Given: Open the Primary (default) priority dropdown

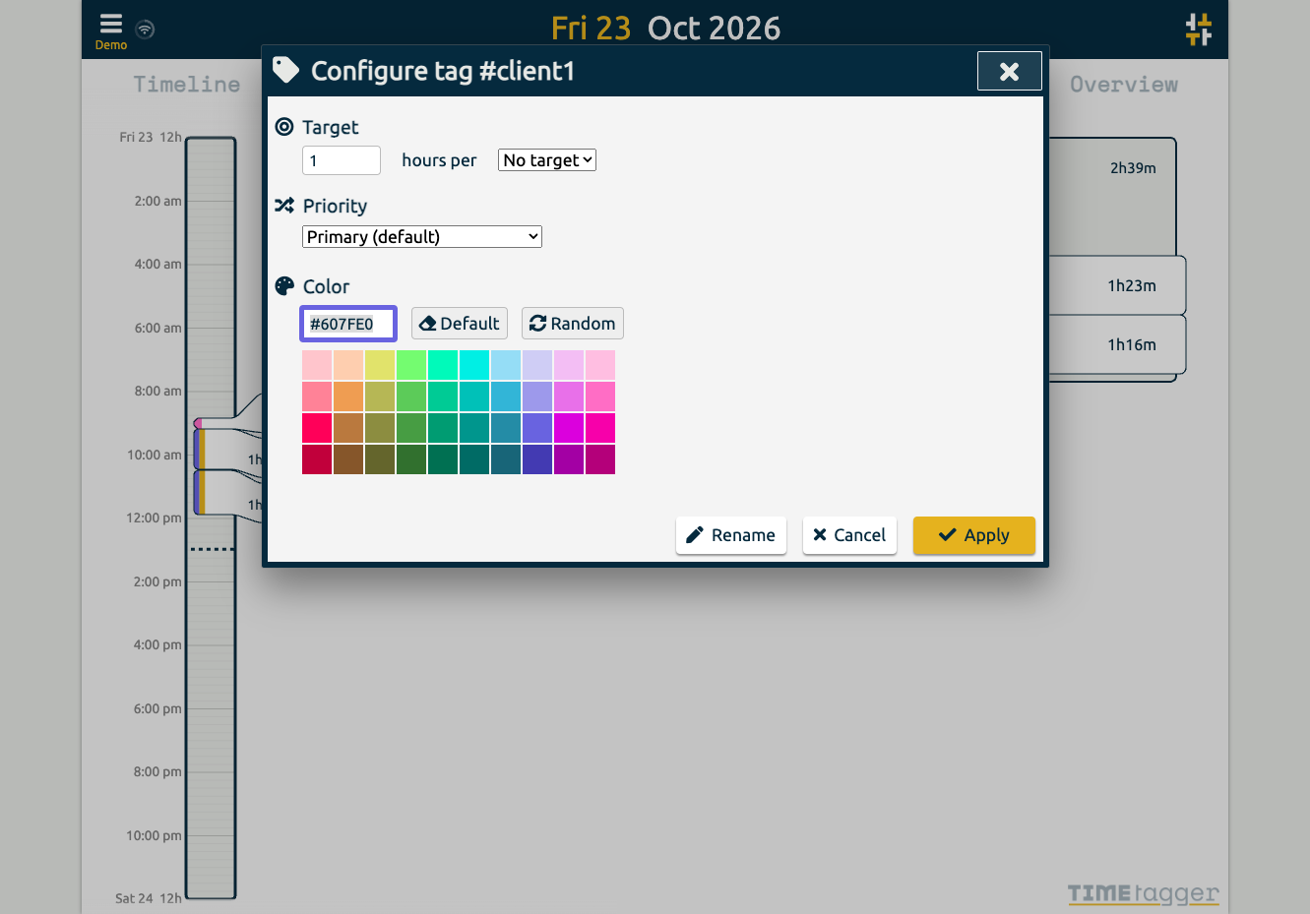Looking at the screenshot, I should click(422, 237).
